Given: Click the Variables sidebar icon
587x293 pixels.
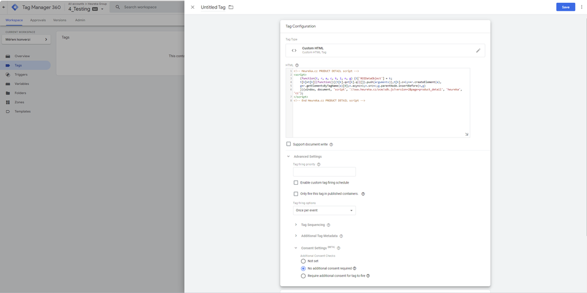Looking at the screenshot, I should 8,84.
